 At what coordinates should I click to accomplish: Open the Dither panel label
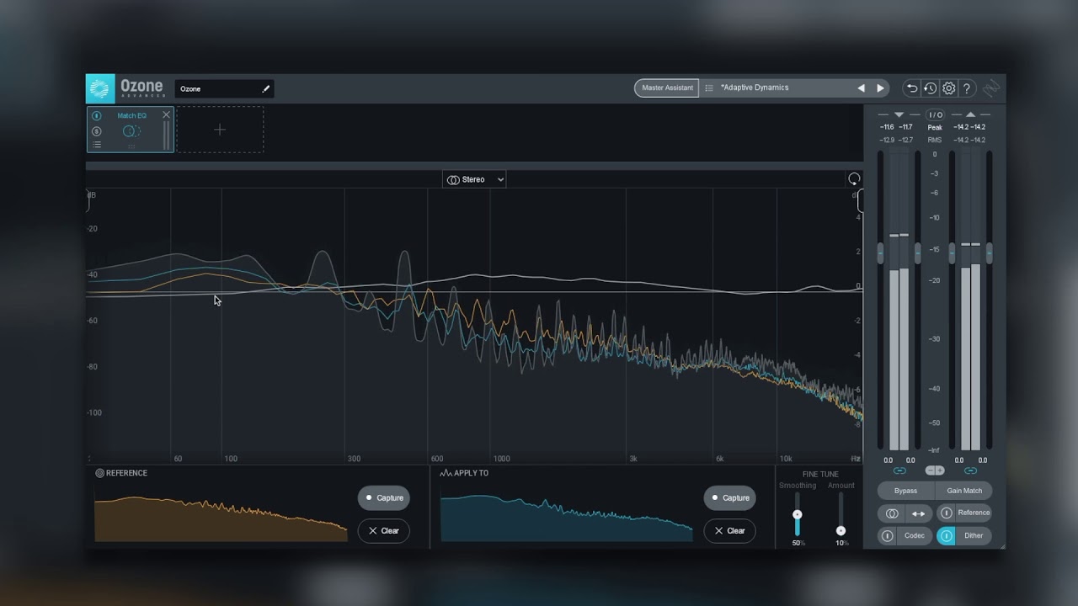coord(974,535)
